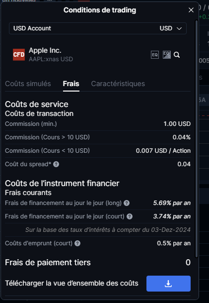Click the first EQ instrument type icon

tap(155, 55)
